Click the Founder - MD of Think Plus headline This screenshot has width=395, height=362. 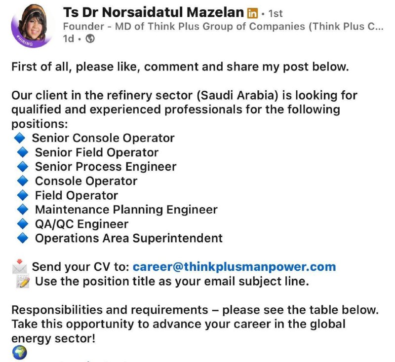223,27
